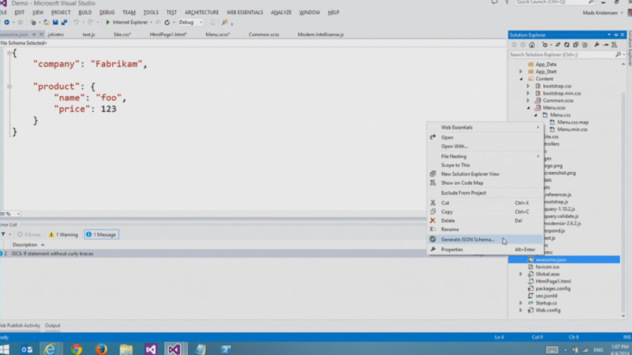Open Google Chrome from the taskbar
632x355 pixels.
click(76, 349)
